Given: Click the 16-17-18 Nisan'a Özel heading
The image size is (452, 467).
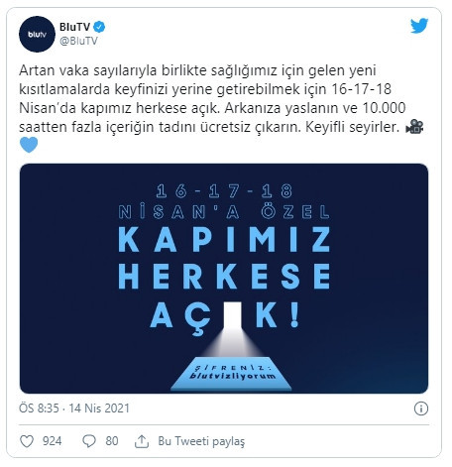Looking at the screenshot, I should [x=224, y=201].
